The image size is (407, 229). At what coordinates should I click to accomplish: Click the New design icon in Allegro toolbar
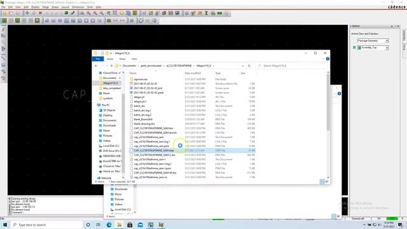pos(4,13)
